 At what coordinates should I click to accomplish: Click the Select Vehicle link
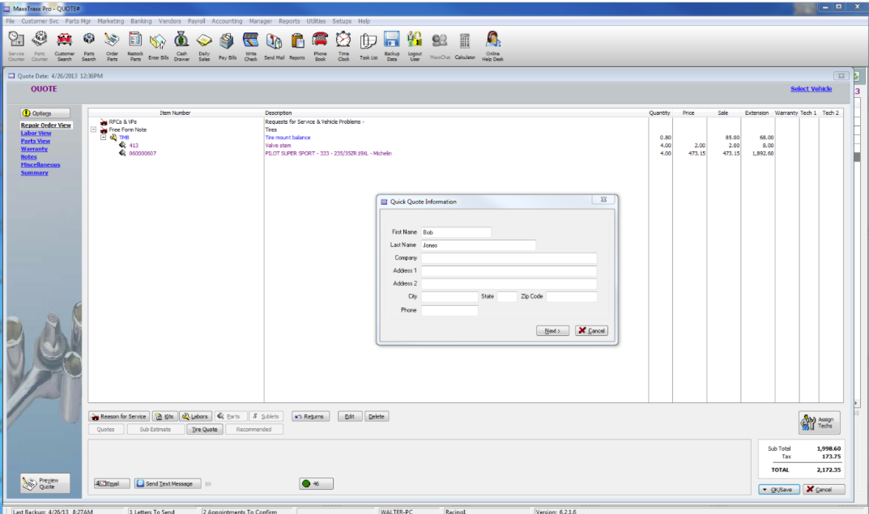[x=811, y=88]
